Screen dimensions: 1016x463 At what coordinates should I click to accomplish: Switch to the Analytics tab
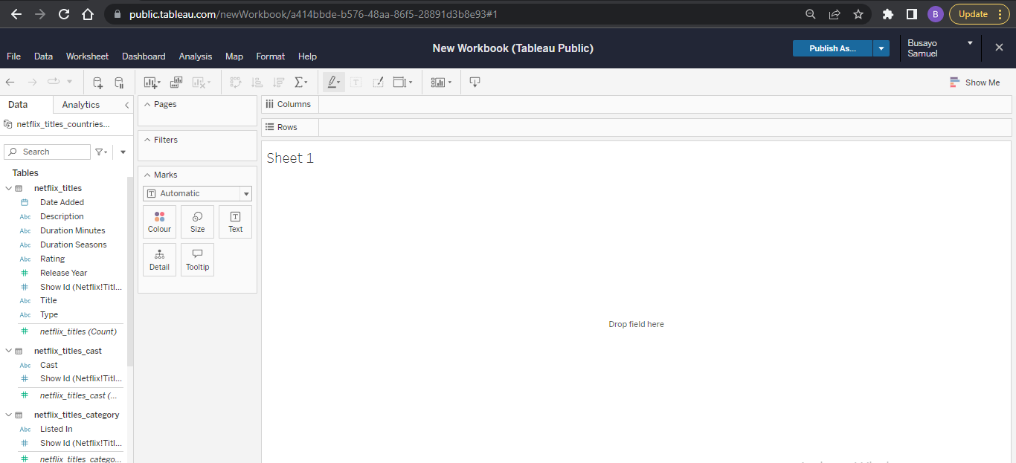coord(81,105)
